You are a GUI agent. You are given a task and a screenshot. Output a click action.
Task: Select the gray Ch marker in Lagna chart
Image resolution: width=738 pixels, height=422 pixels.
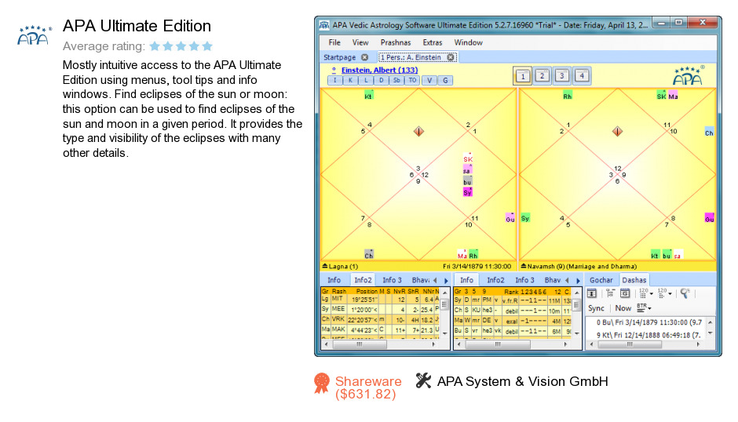[368, 255]
